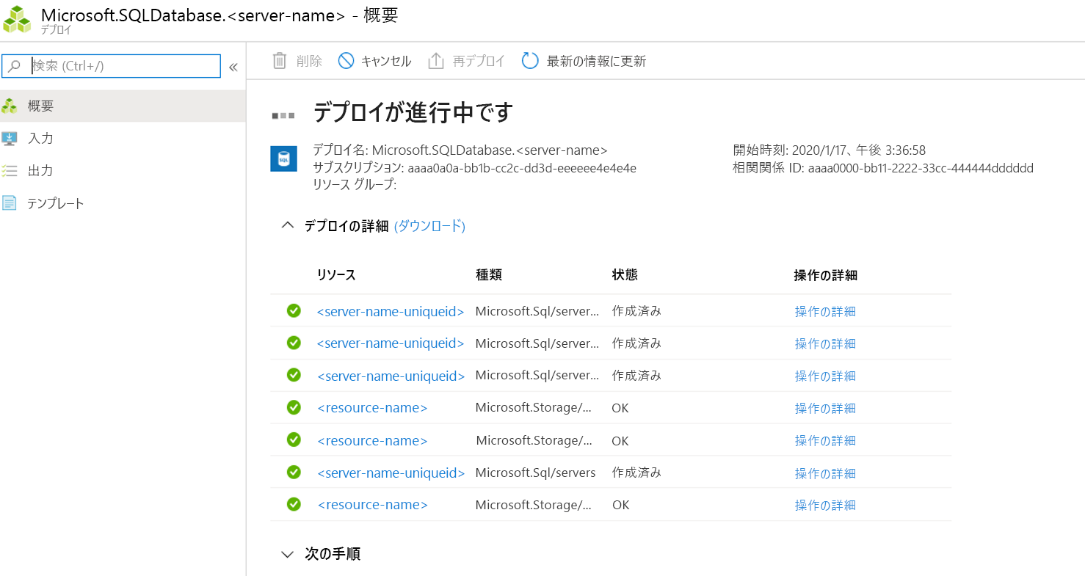1085x576 pixels.
Task: Click the 相関関係 ID value text
Action: (x=921, y=168)
